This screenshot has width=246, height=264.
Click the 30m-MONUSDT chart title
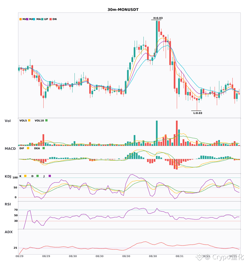pyautogui.click(x=123, y=10)
